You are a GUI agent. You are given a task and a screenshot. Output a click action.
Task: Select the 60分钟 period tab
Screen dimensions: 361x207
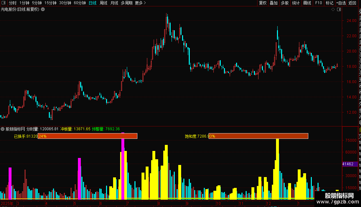[80, 3]
